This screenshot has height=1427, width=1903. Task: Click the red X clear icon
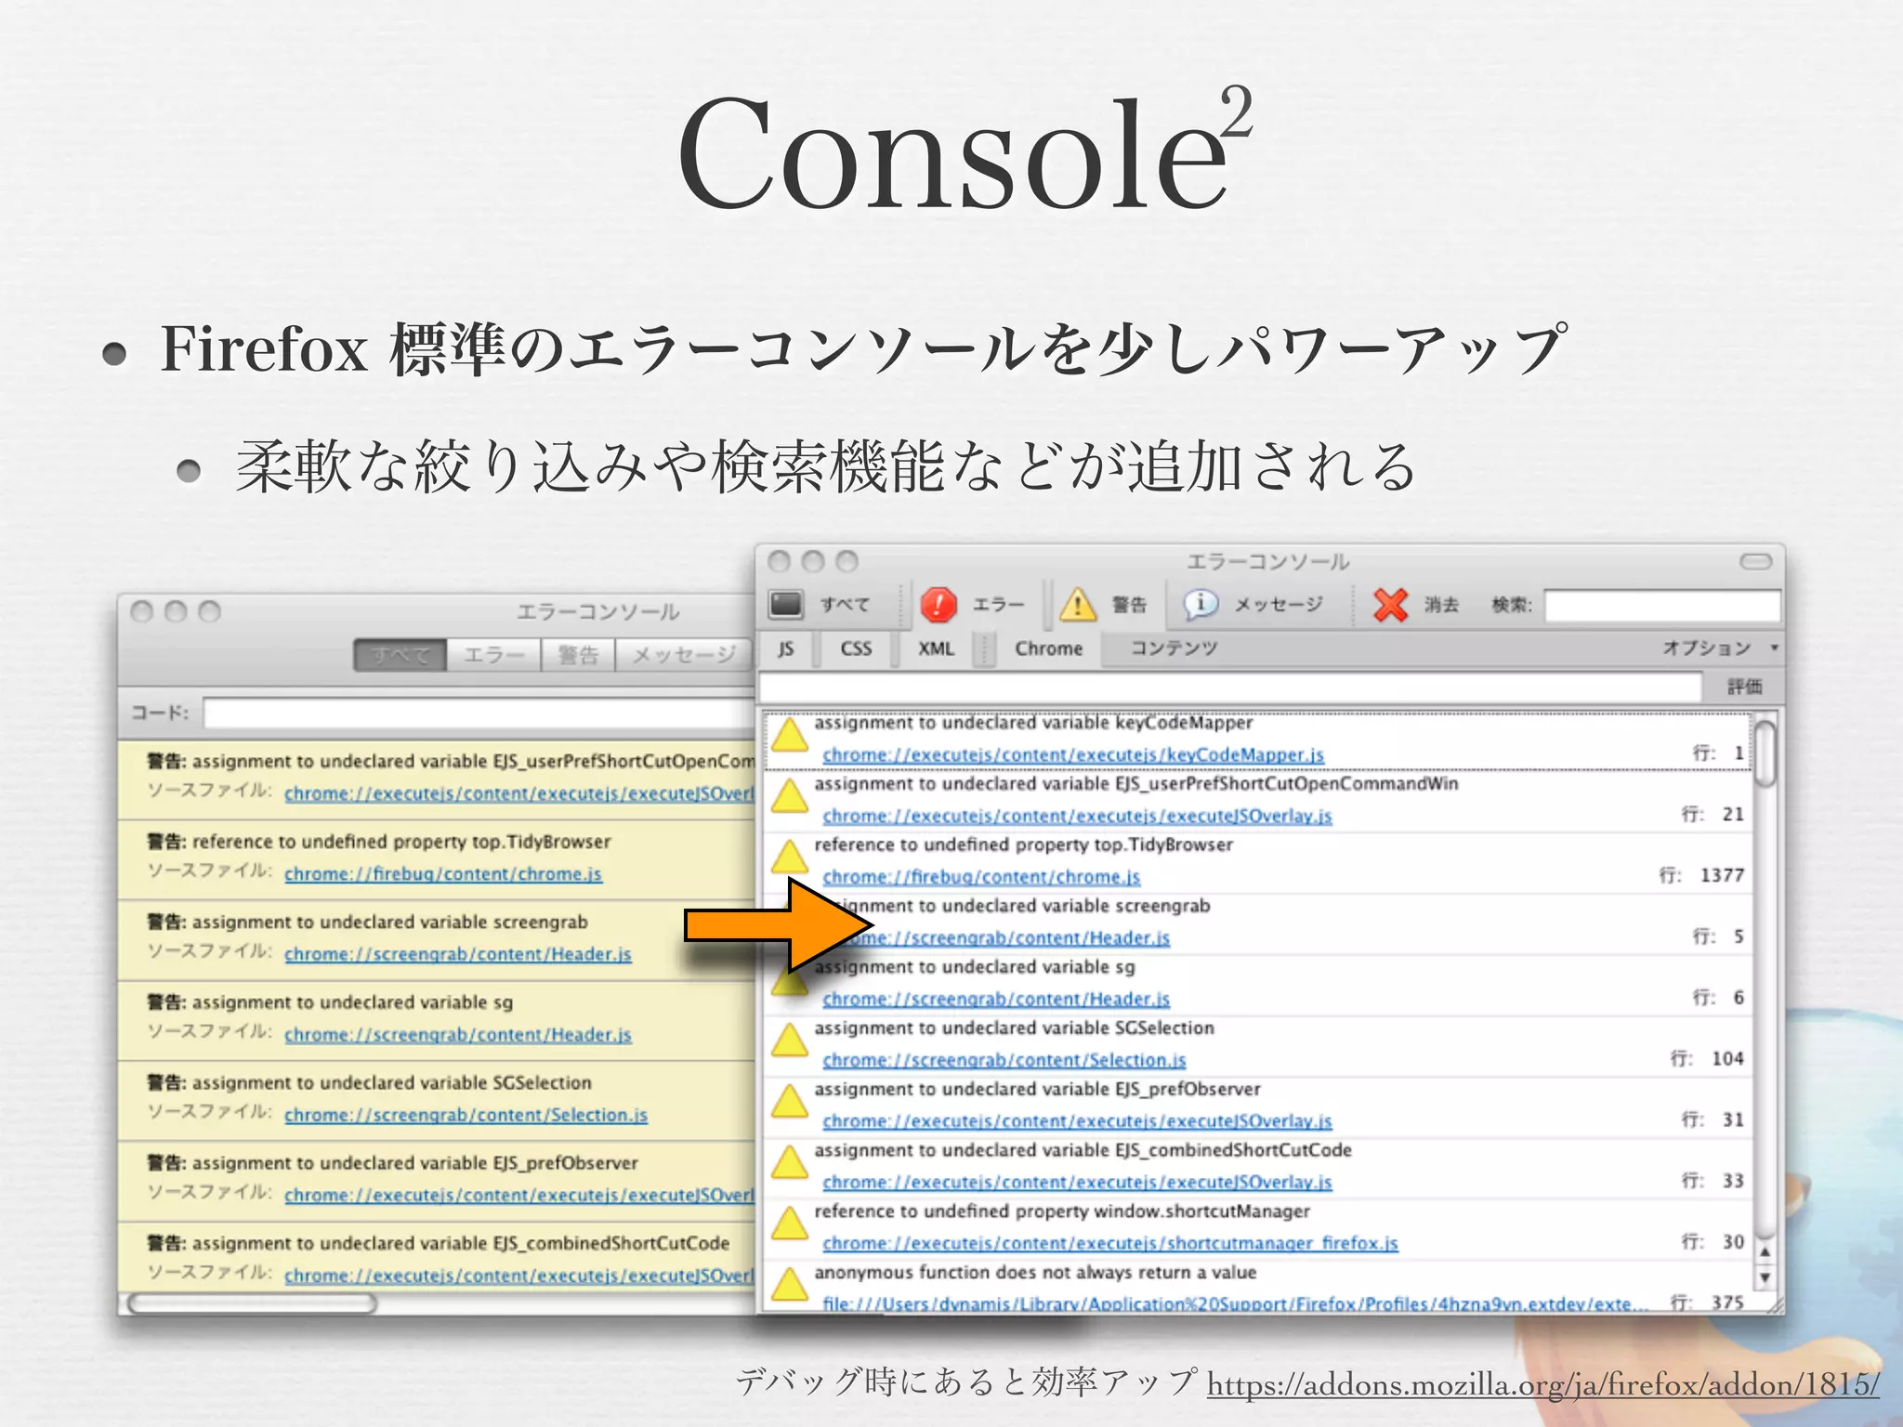pyautogui.click(x=1390, y=605)
